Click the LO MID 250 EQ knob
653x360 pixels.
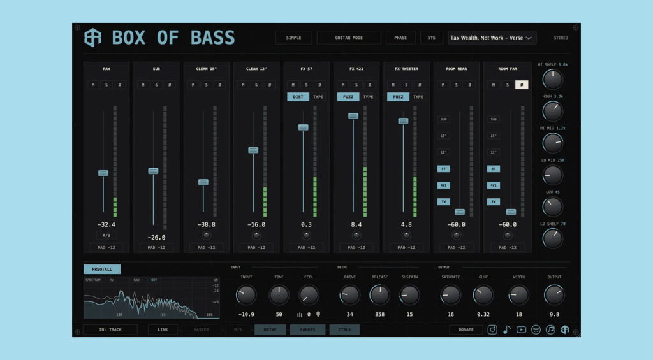point(552,175)
